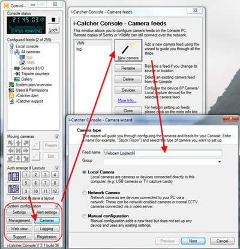Toggle the Auto arrange & Layouts checkbox
The width and height of the screenshot is (240, 249).
57,168
